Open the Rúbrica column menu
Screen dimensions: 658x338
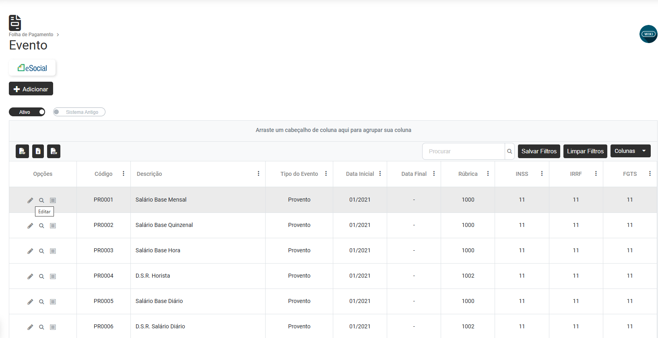(488, 174)
